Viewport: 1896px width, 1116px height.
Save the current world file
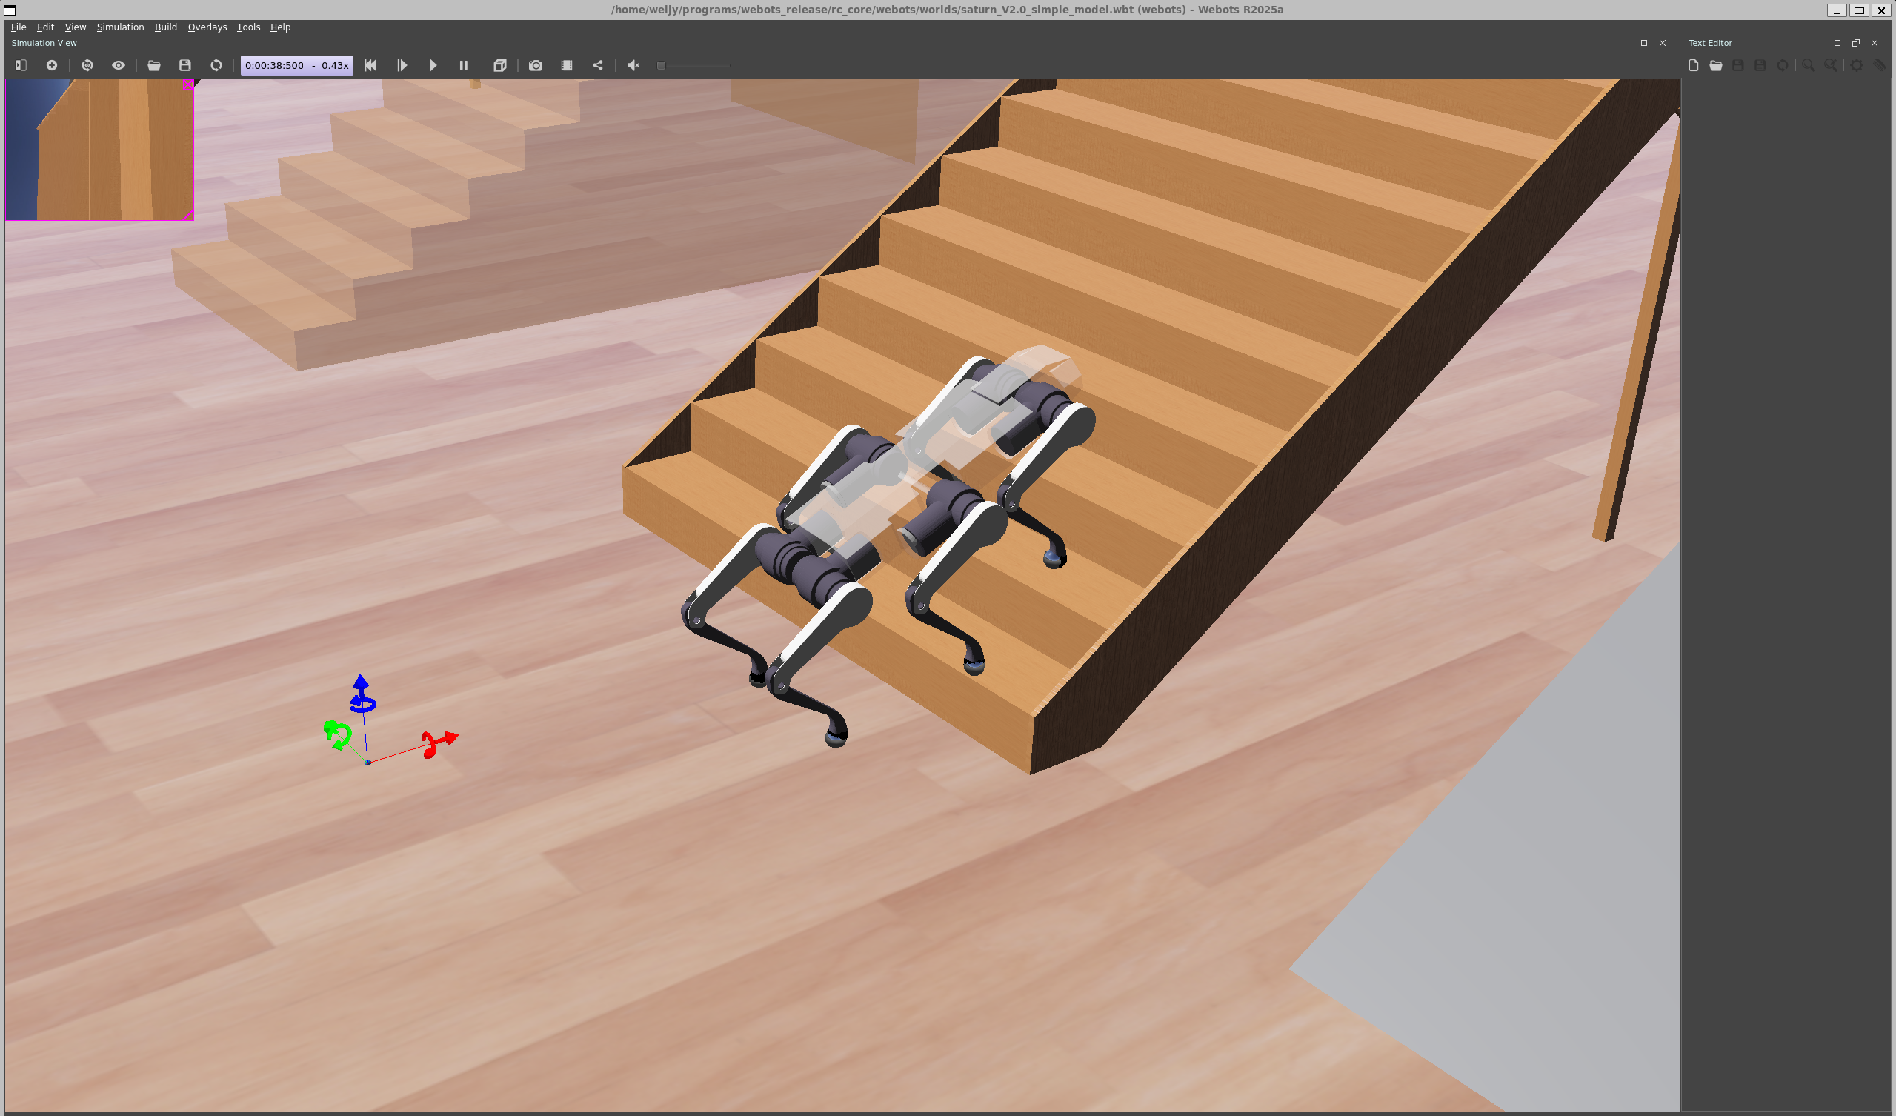pos(185,65)
